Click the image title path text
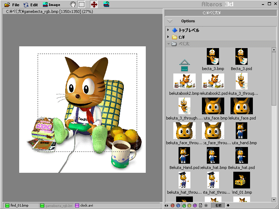The image size is (279, 209). coord(50,11)
